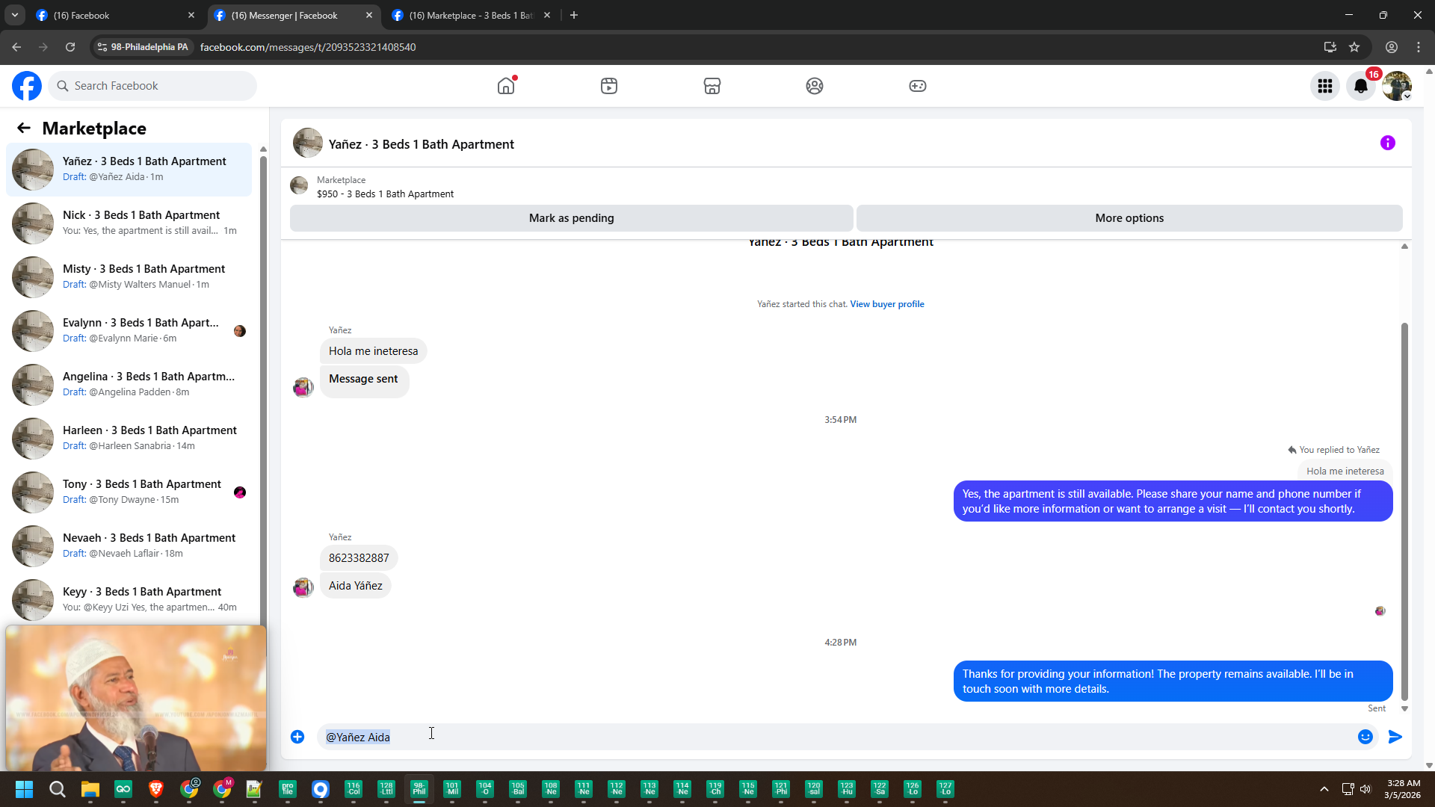This screenshot has width=1435, height=807.
Task: Click Mark as pending button
Action: [571, 218]
